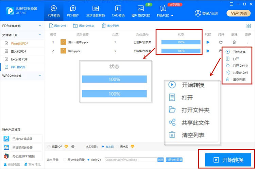This screenshot has width=255, height=169.
Task: Open more options for 演示 - 副本.pptx
Action: click(x=248, y=42)
